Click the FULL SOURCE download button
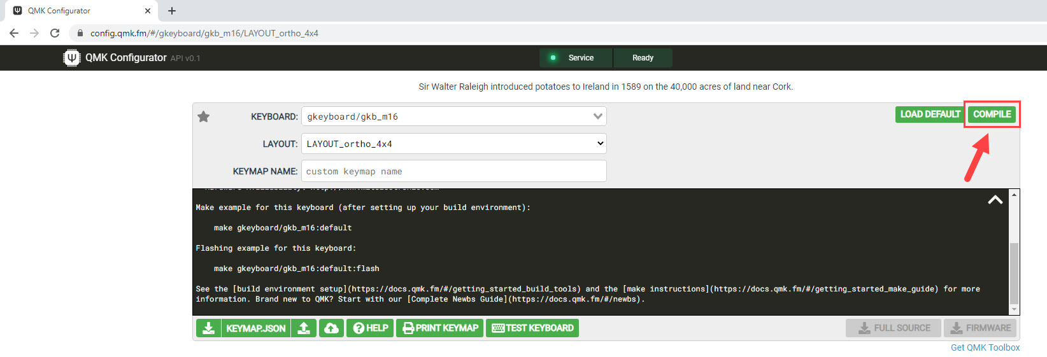 click(x=894, y=328)
